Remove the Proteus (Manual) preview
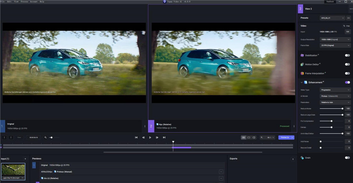 coord(221,172)
